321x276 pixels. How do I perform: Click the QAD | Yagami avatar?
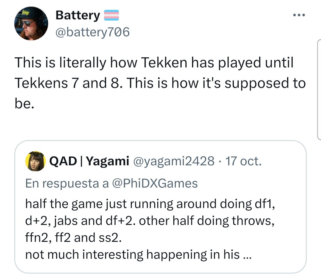click(35, 161)
